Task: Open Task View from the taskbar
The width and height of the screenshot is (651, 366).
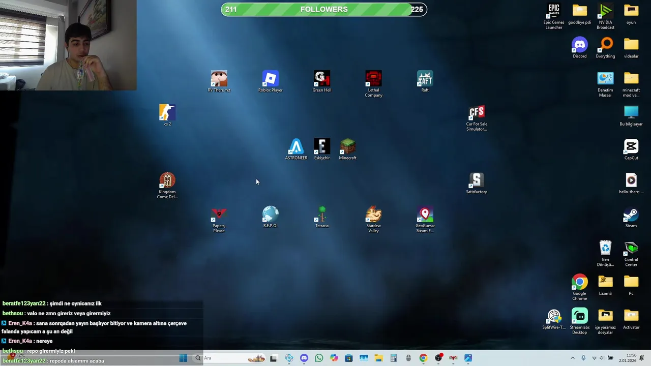Action: 273,358
